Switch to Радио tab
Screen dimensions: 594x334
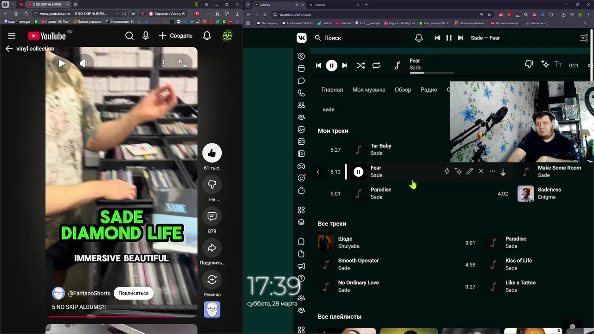point(429,90)
